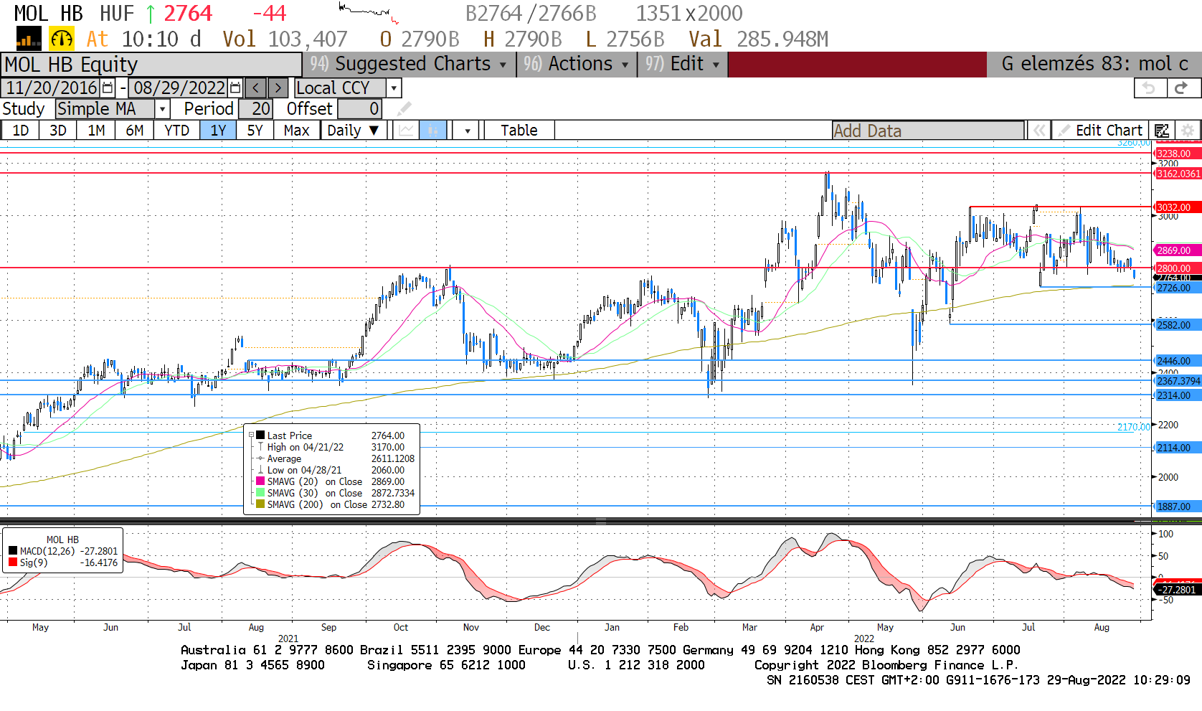Open the chart type options dropdown arrow
This screenshot has height=711, width=1202.
468,130
